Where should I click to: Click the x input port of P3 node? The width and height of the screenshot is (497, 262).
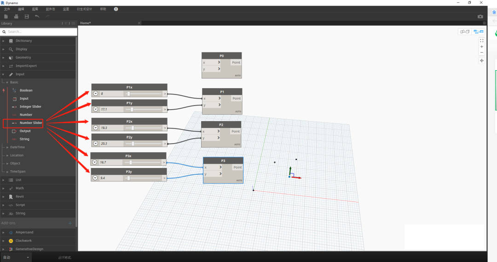point(212,167)
